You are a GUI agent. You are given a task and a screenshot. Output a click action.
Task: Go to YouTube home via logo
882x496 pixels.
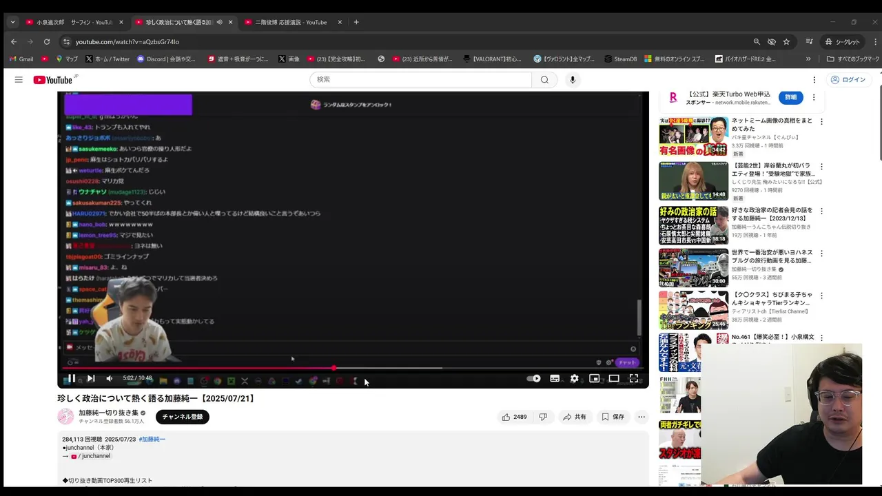[x=53, y=80]
